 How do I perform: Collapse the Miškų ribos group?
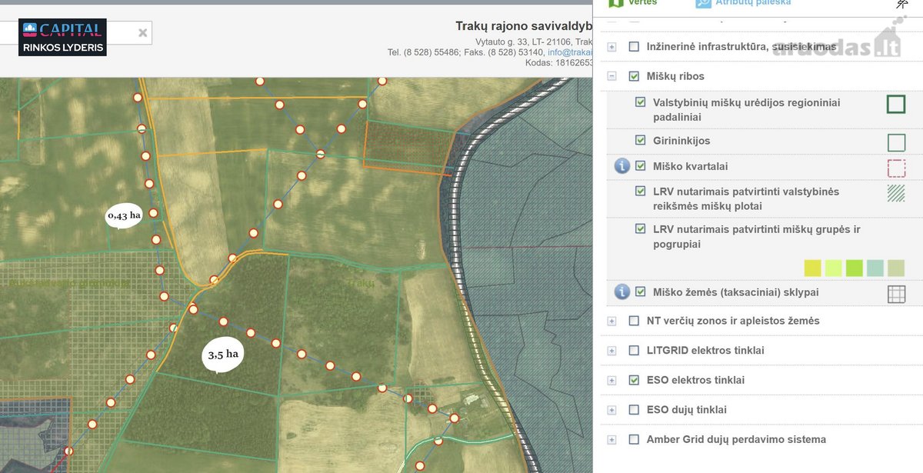coord(612,76)
